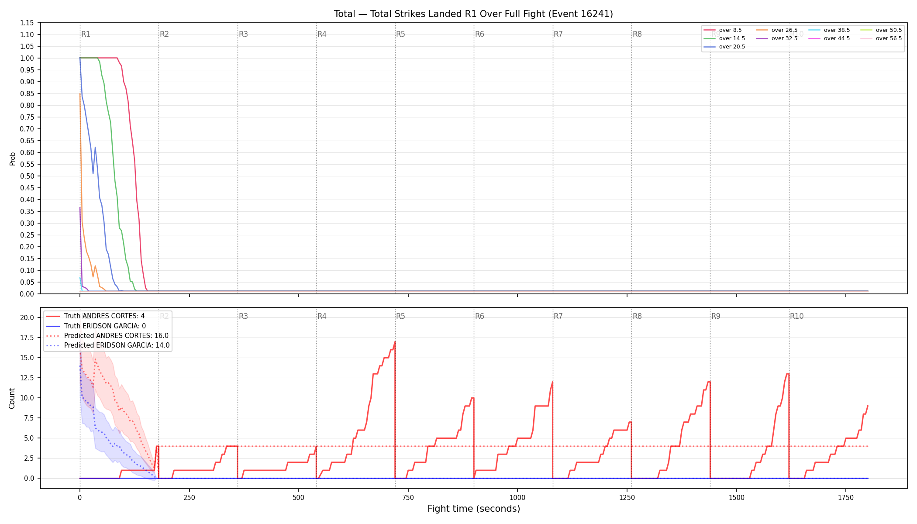Click the 'Count' y-axis label
The width and height of the screenshot is (917, 524).
tap(12, 398)
